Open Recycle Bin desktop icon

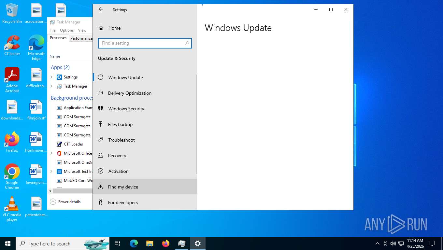tap(12, 14)
